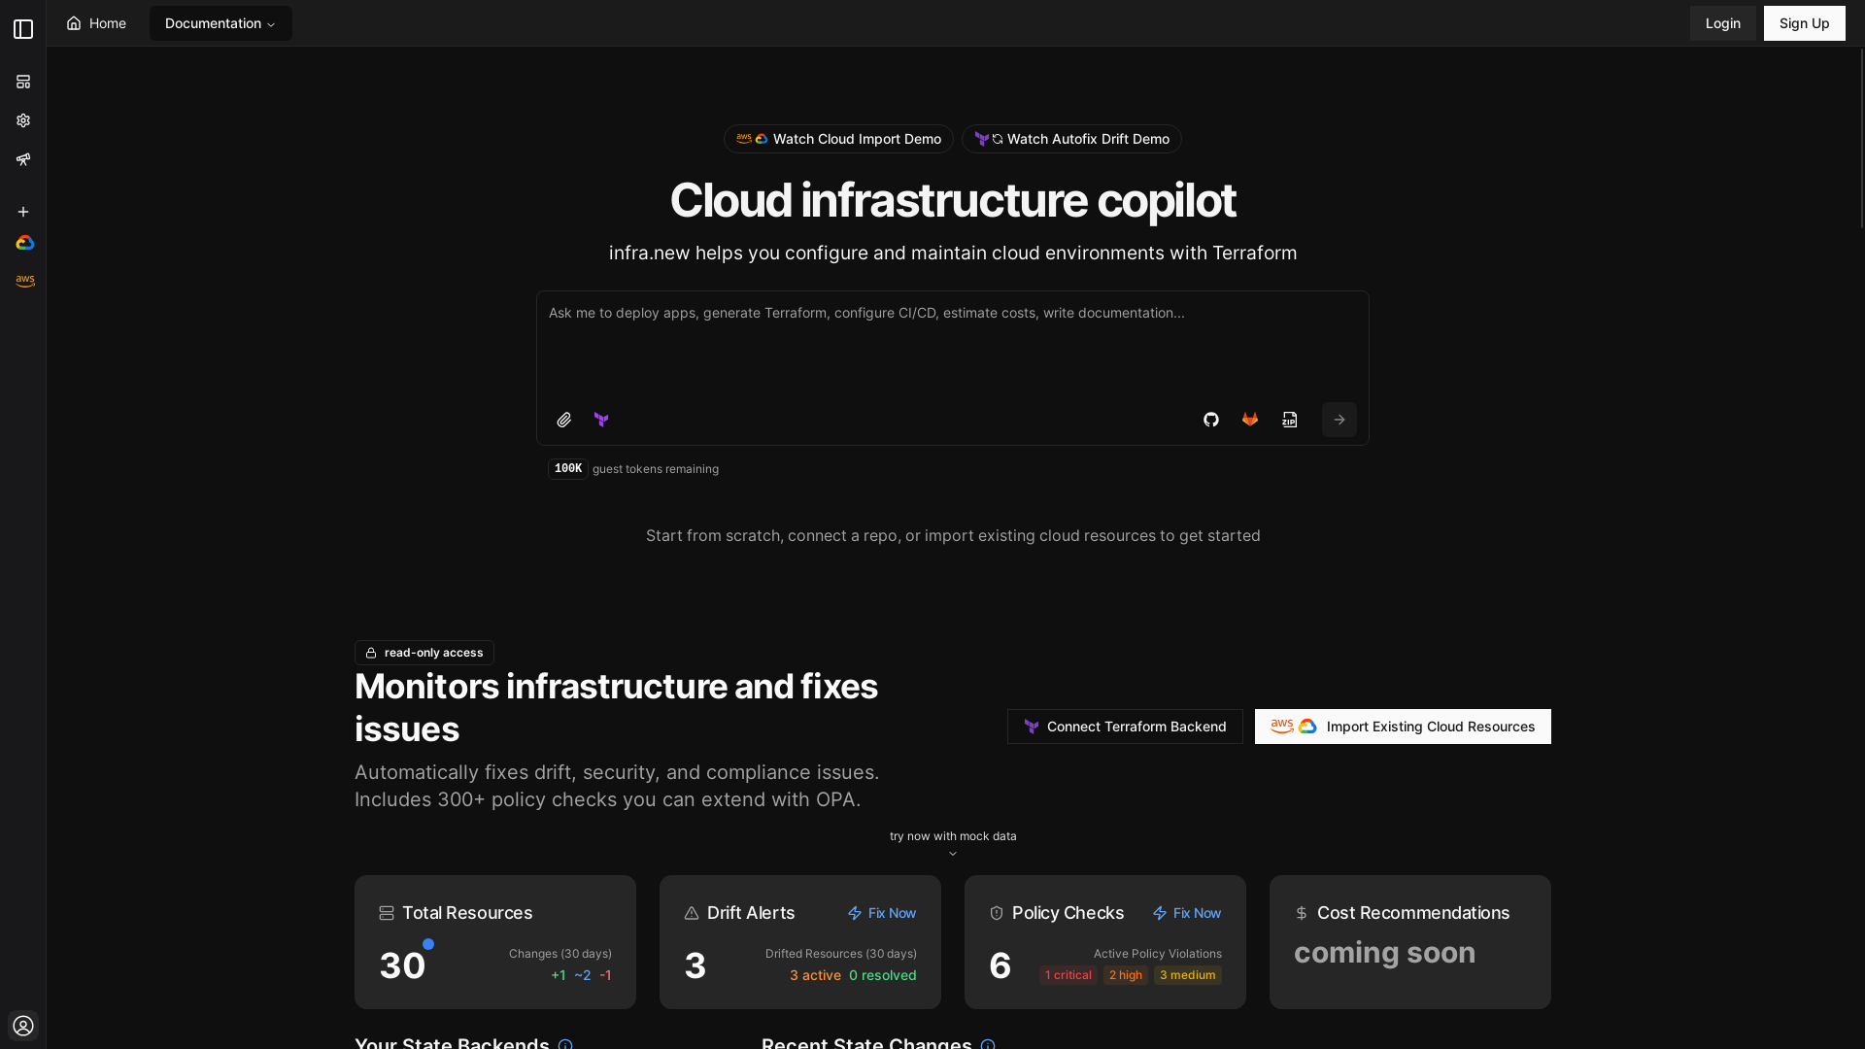
Task: Expand the Documentation dropdown menu
Action: (x=220, y=23)
